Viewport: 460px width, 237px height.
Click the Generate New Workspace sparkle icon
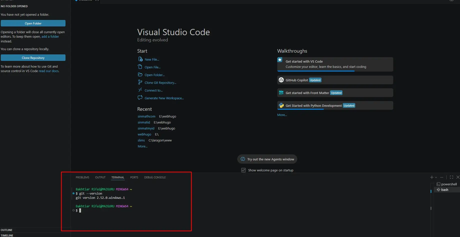tap(140, 98)
